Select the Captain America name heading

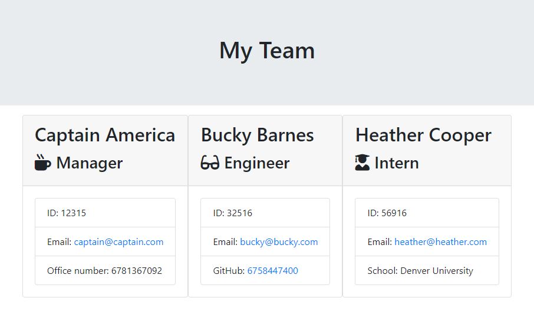coord(105,135)
